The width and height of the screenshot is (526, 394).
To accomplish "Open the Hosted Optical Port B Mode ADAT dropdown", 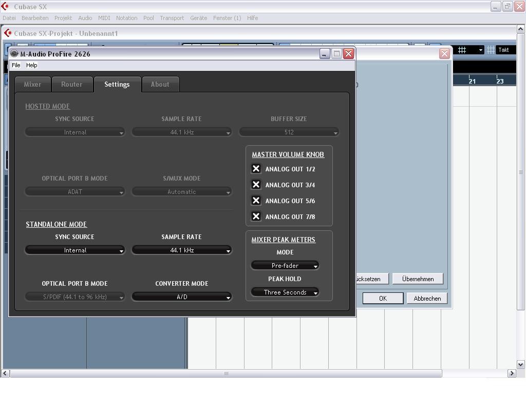I will [x=75, y=192].
